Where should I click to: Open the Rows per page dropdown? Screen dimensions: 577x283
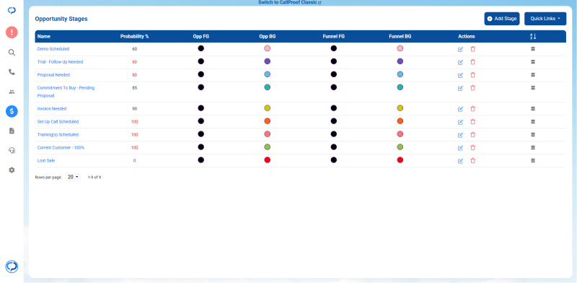tap(73, 178)
